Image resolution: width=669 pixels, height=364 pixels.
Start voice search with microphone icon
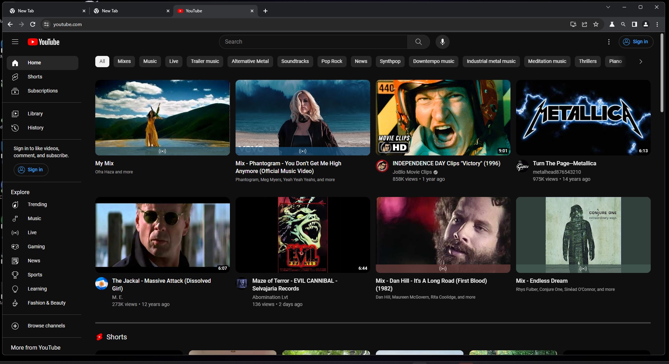[442, 42]
